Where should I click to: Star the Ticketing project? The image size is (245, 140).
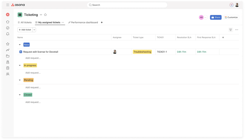coord(45,15)
